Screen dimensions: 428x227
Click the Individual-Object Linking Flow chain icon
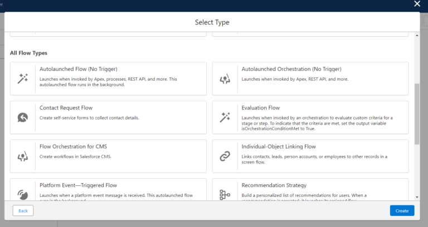point(225,156)
